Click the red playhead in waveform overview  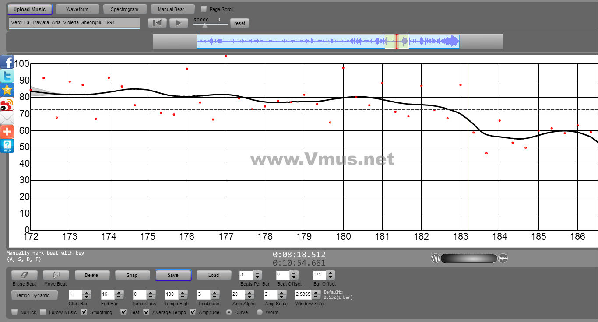397,42
